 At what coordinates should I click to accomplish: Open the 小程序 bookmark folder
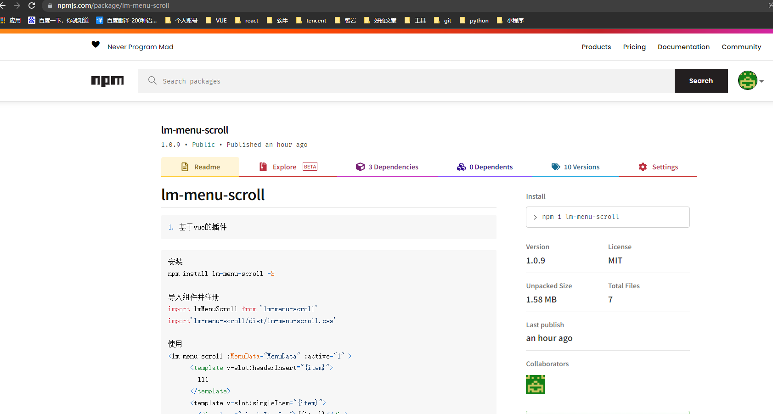click(x=510, y=20)
